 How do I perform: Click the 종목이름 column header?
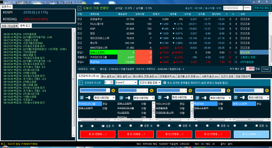point(104,14)
